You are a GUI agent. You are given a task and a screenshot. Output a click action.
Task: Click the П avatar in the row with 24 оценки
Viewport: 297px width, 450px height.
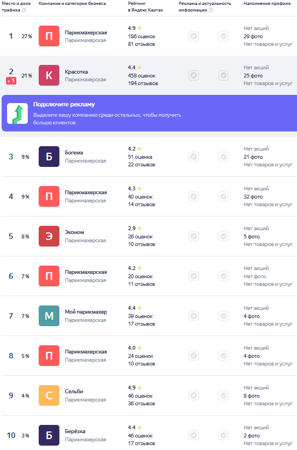49,356
